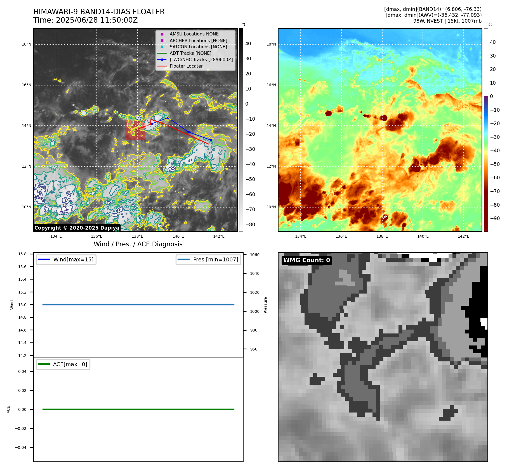Click the HIMAWARI-9 BAND14-DIAS FLOATER title
Image resolution: width=507 pixels, height=472 pixels.
click(99, 12)
